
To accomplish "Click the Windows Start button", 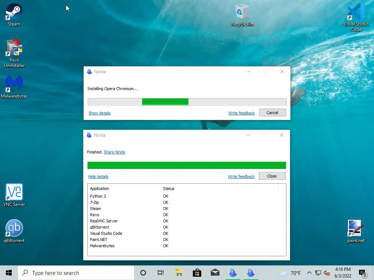I will (x=9, y=273).
